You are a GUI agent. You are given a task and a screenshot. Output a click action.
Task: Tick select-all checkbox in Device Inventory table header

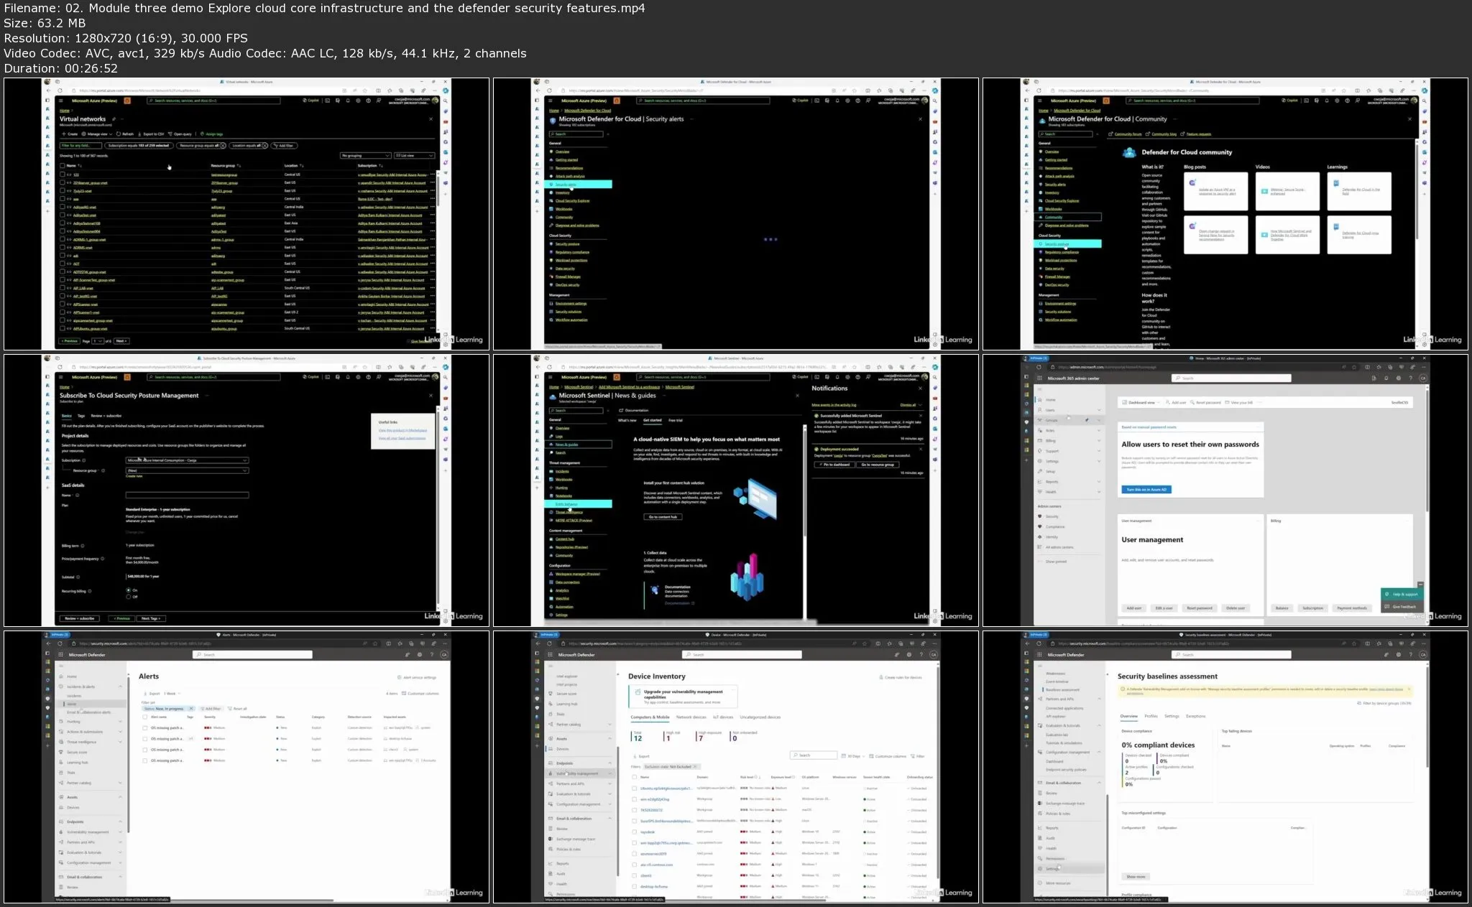[x=634, y=777]
